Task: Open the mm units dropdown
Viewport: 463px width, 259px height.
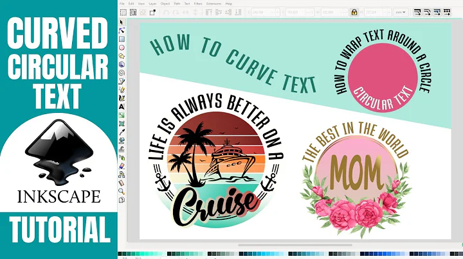Action: point(401,12)
